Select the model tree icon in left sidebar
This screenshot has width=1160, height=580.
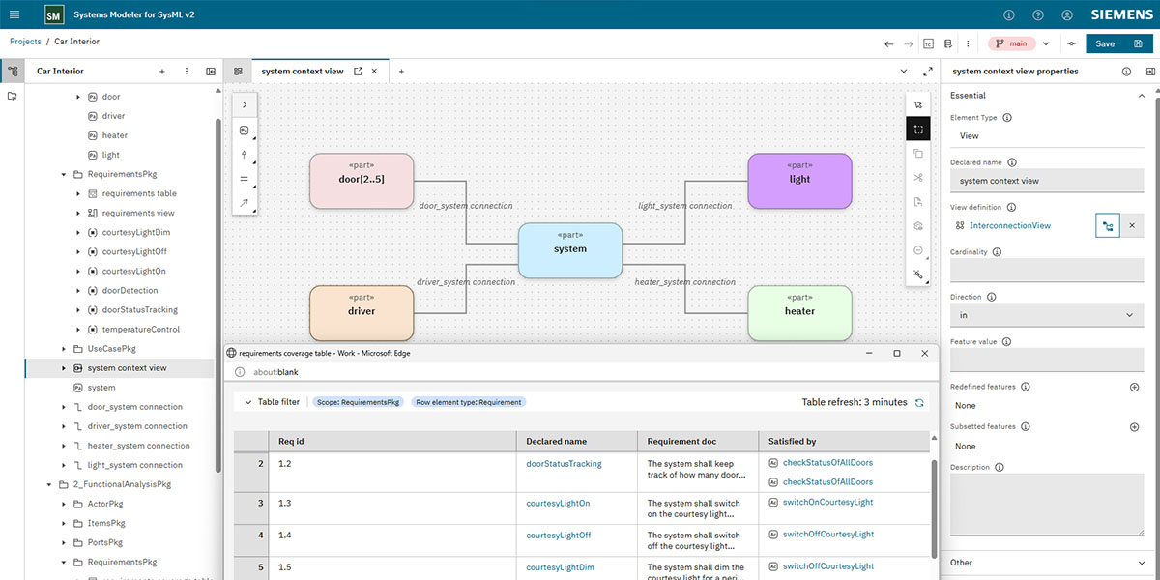point(13,71)
